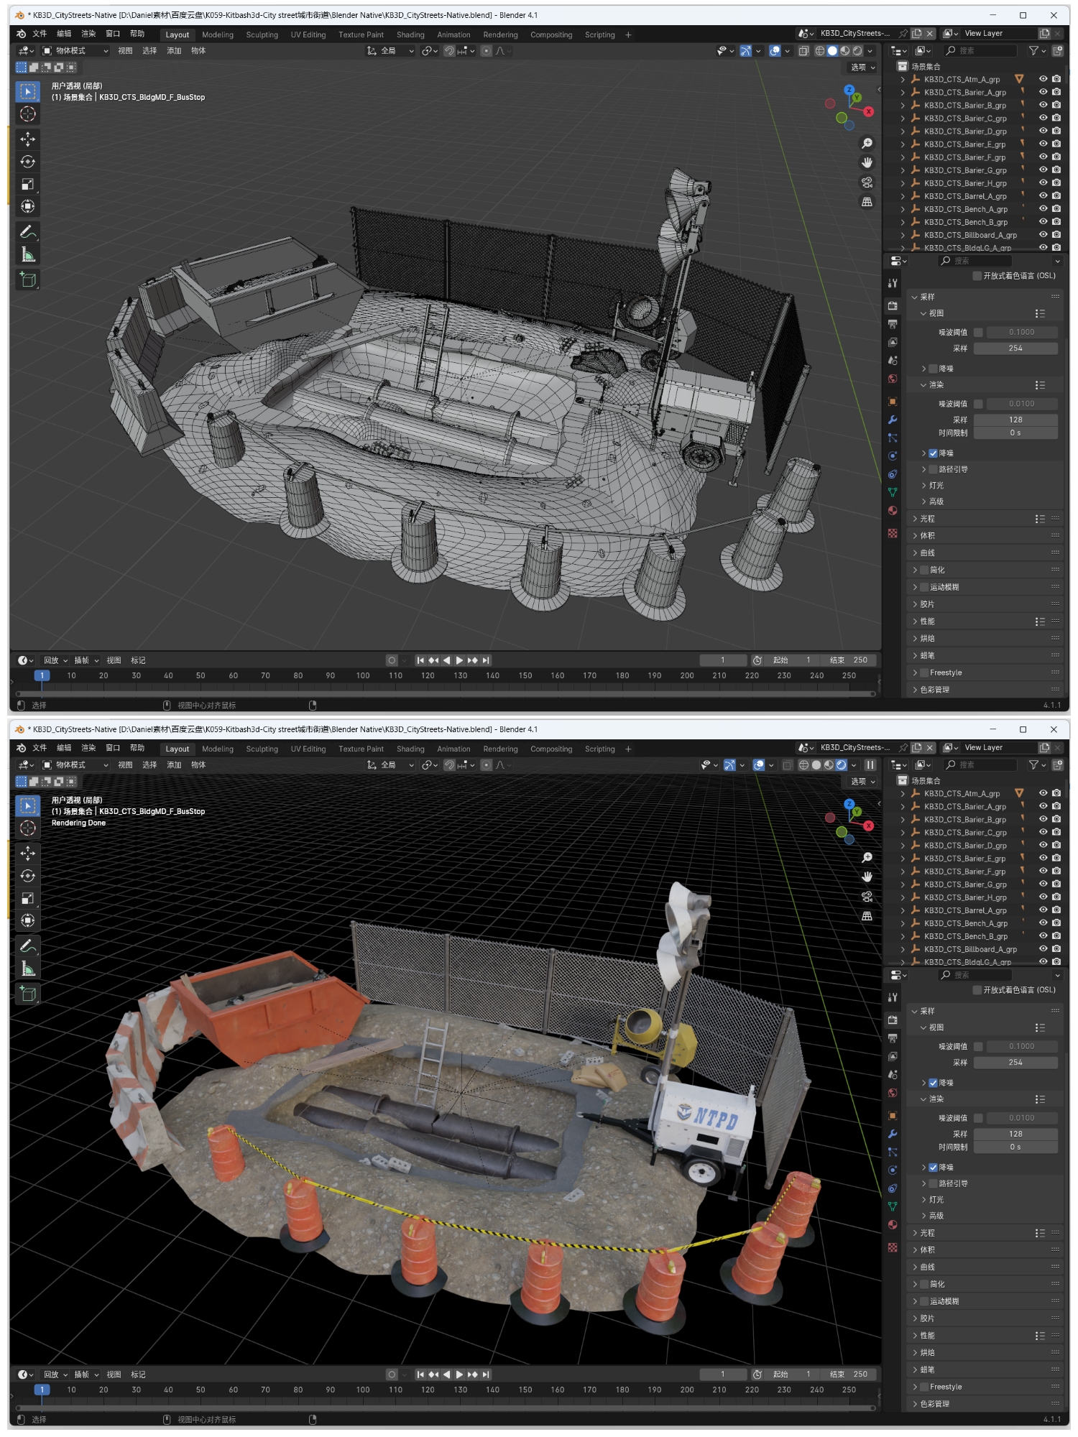Click 结束 250 end frame field in top timeline
The image size is (1078, 1437).
coord(848,660)
